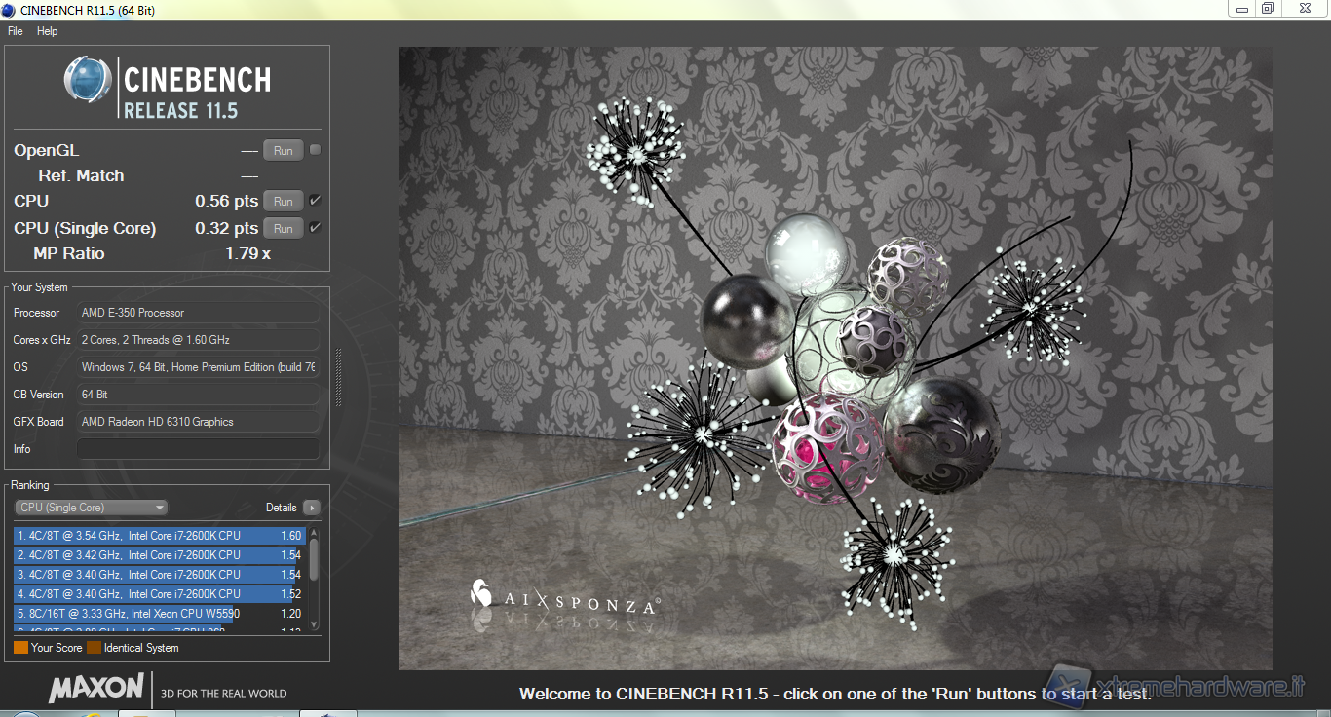Uncheck the CPU test checkbox
Image resolution: width=1331 pixels, height=717 pixels.
pos(315,201)
